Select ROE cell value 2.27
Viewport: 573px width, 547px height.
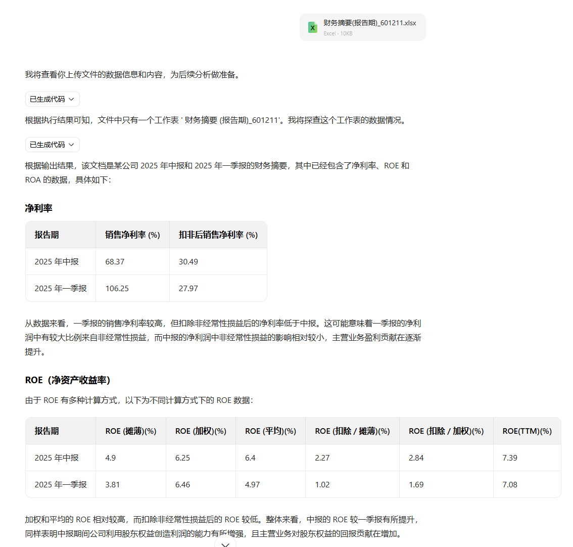click(322, 458)
